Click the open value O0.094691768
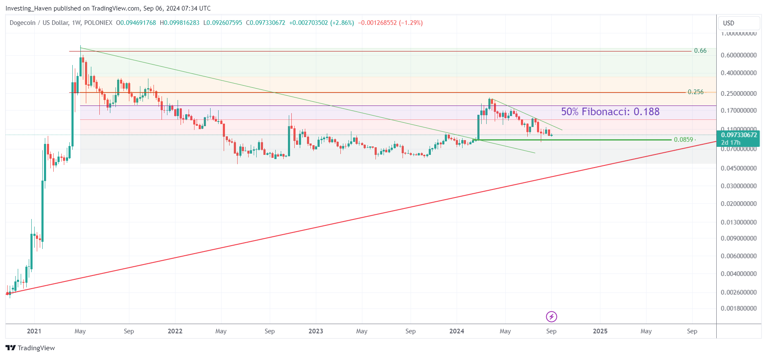This screenshot has height=357, width=767. point(136,23)
